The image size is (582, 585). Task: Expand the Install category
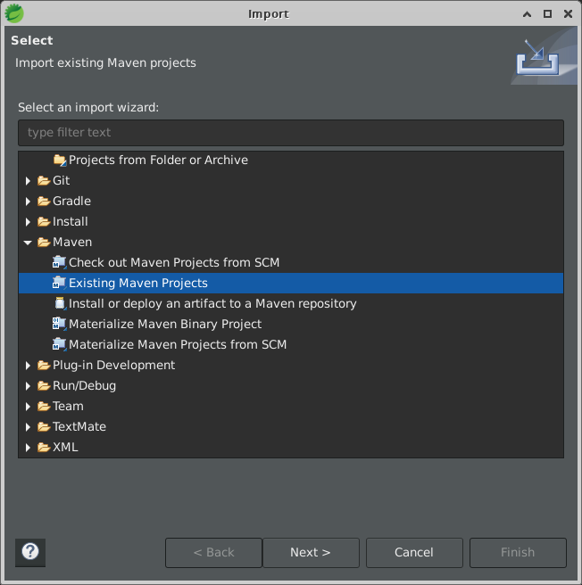tap(28, 222)
